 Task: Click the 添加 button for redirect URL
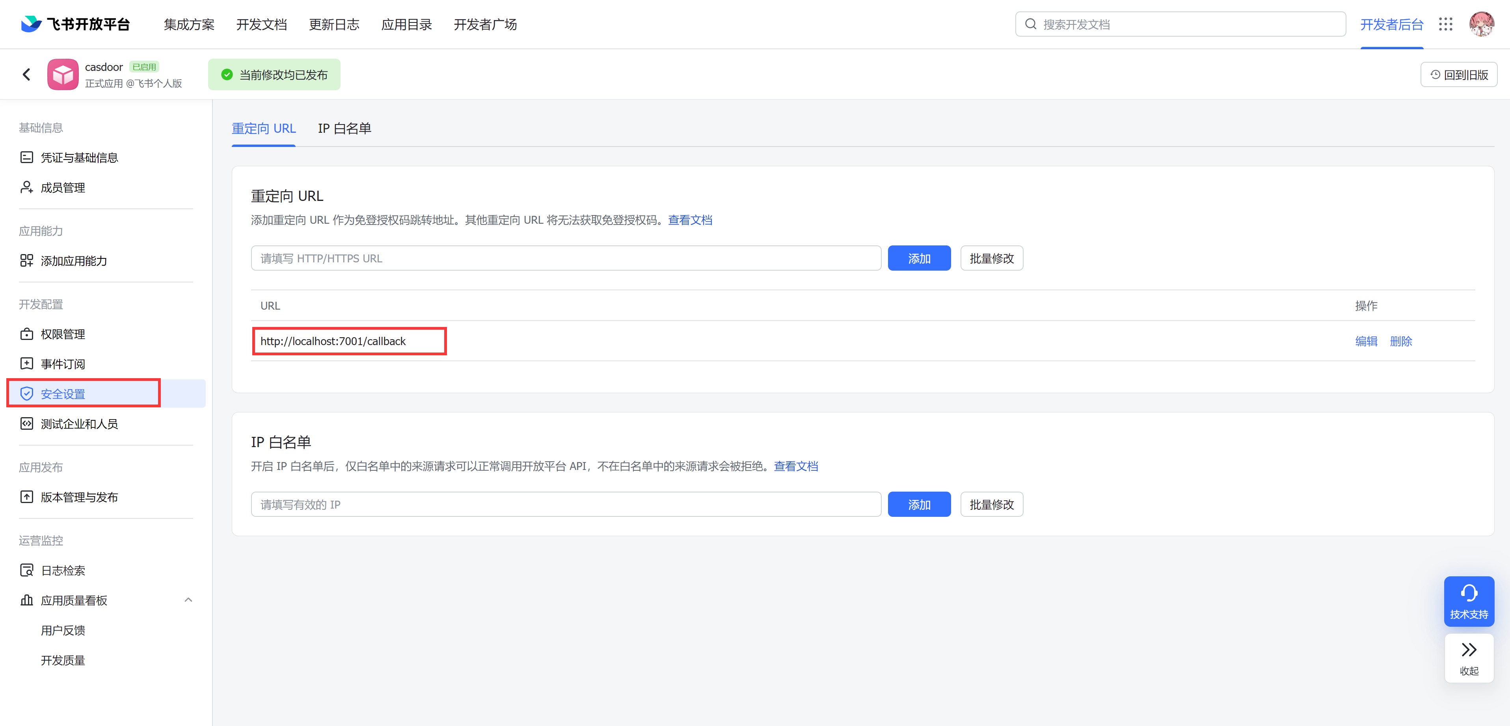(919, 258)
